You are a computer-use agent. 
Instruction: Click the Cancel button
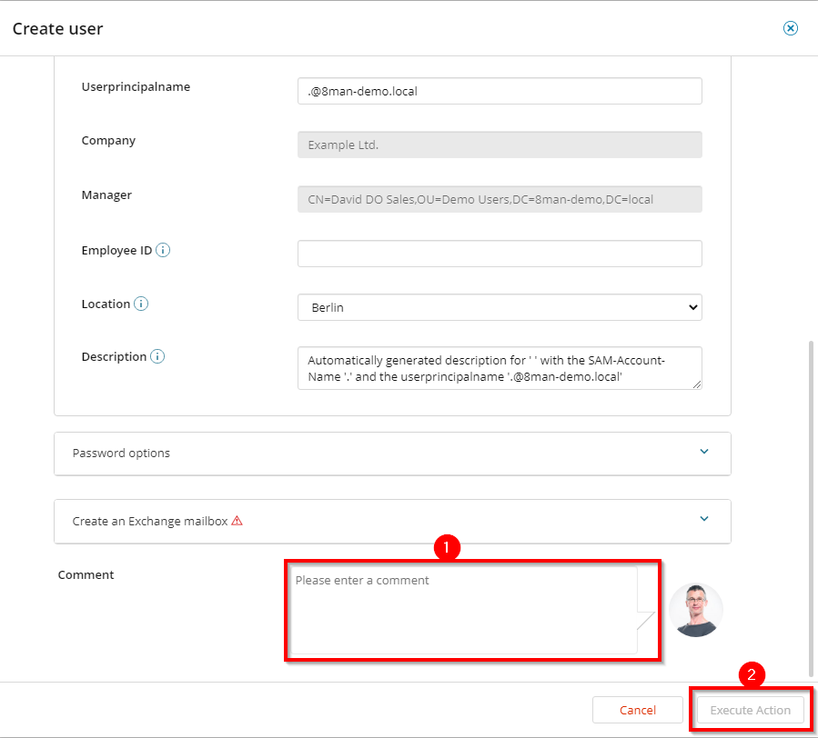[x=637, y=710]
